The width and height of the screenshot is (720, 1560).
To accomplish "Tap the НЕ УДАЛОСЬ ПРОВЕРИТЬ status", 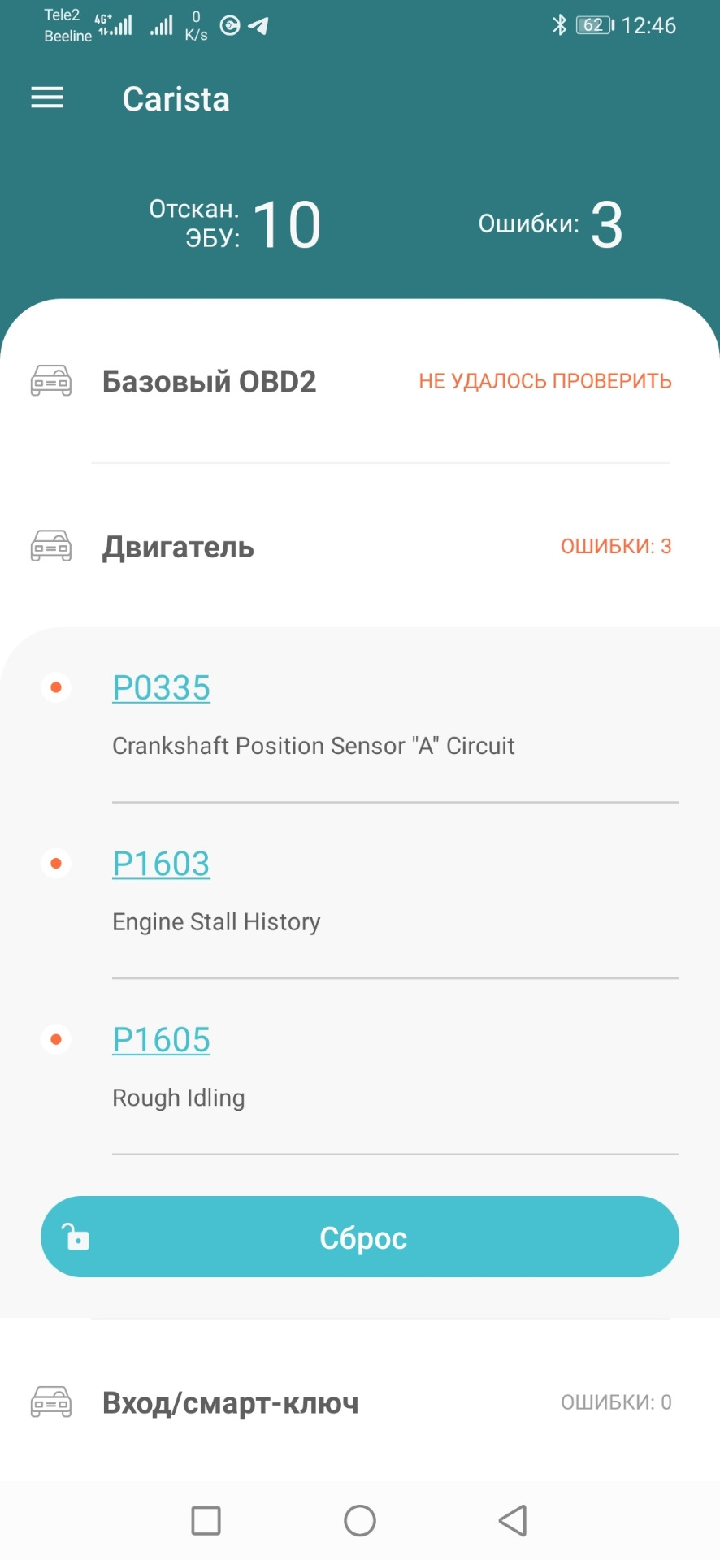I will tap(544, 381).
